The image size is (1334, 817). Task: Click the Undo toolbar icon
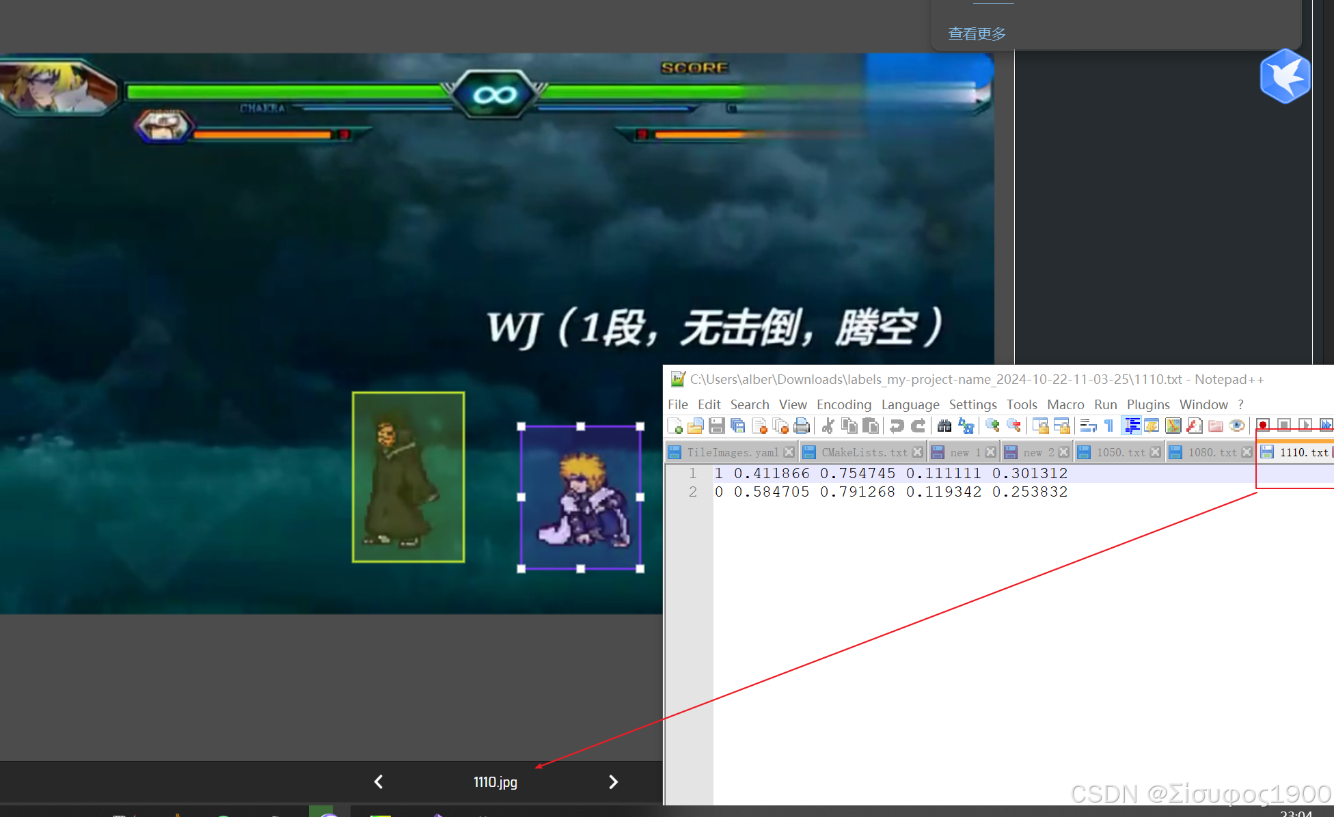[897, 426]
